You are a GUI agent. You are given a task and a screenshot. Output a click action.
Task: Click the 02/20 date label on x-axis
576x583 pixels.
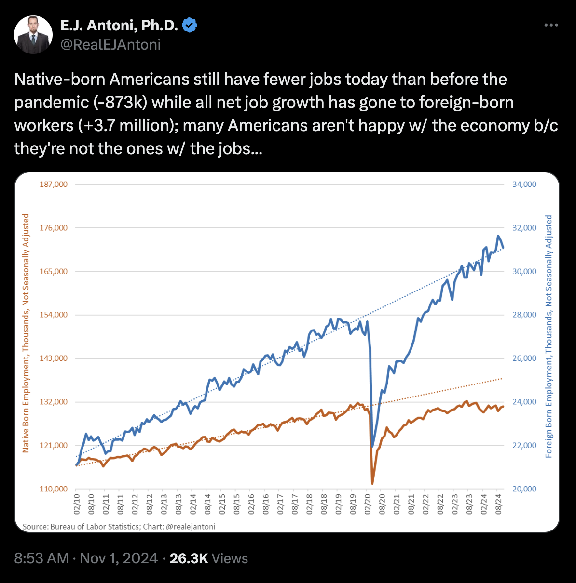click(367, 504)
